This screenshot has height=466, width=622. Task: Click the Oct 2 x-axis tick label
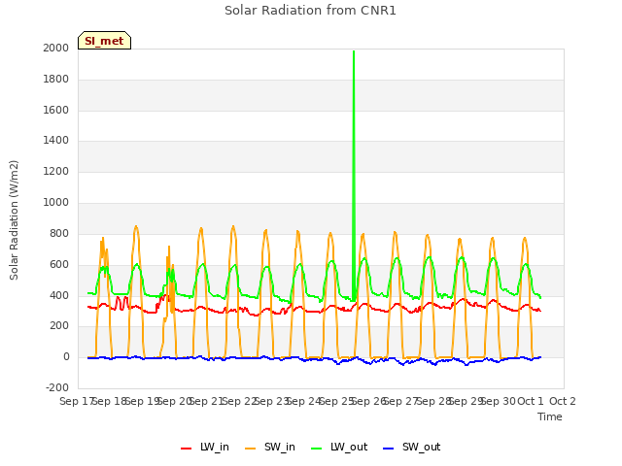pyautogui.click(x=563, y=401)
